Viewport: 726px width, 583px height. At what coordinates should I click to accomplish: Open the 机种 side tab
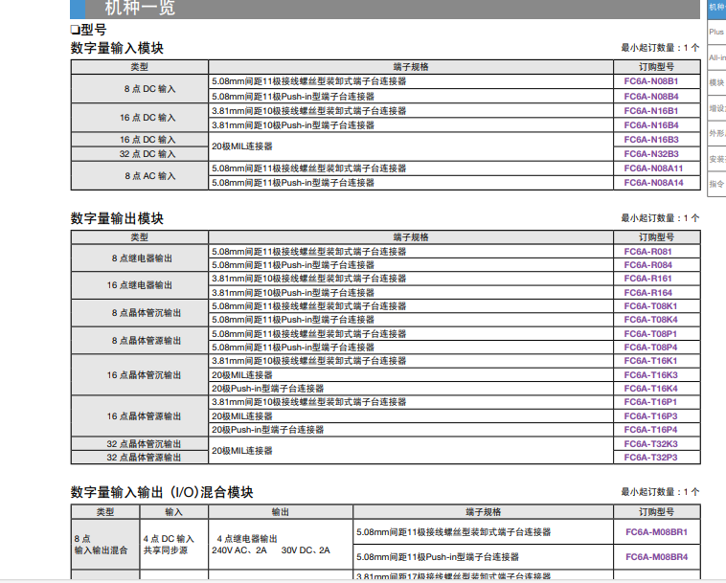point(715,8)
